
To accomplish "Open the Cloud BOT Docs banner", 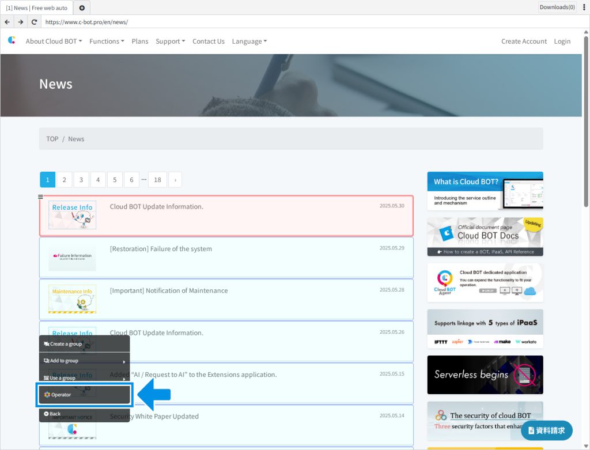I will [485, 237].
